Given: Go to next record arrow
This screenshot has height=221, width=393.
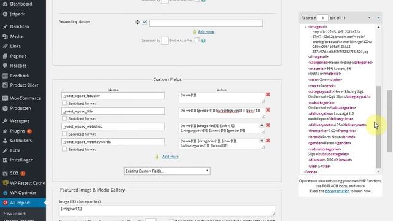Looking at the screenshot, I should 379,18.
